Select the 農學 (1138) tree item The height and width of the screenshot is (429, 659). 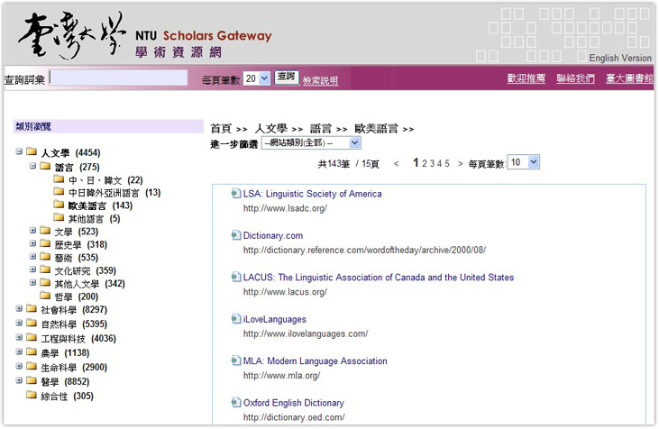[x=65, y=352]
